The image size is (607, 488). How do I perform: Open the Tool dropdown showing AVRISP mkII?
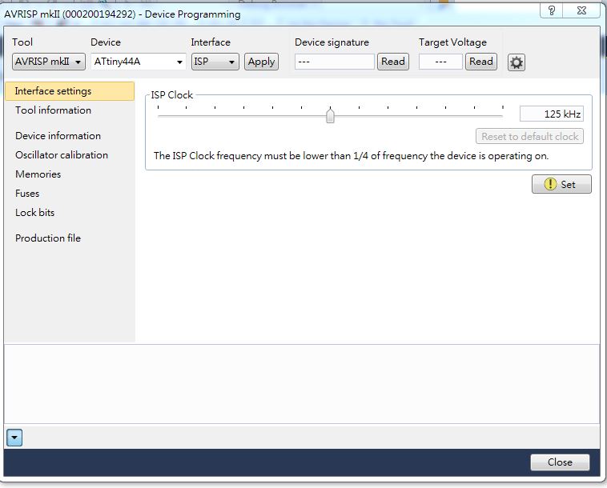[49, 62]
